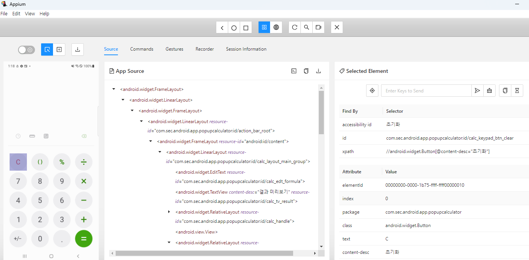Click the App Source horizontal scrollbar
The width and height of the screenshot is (529, 260).
[204, 253]
